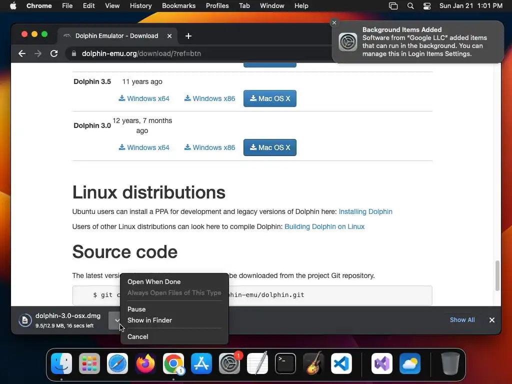
Task: Download Dolphin 3.0 Windows x64
Action: [144, 147]
